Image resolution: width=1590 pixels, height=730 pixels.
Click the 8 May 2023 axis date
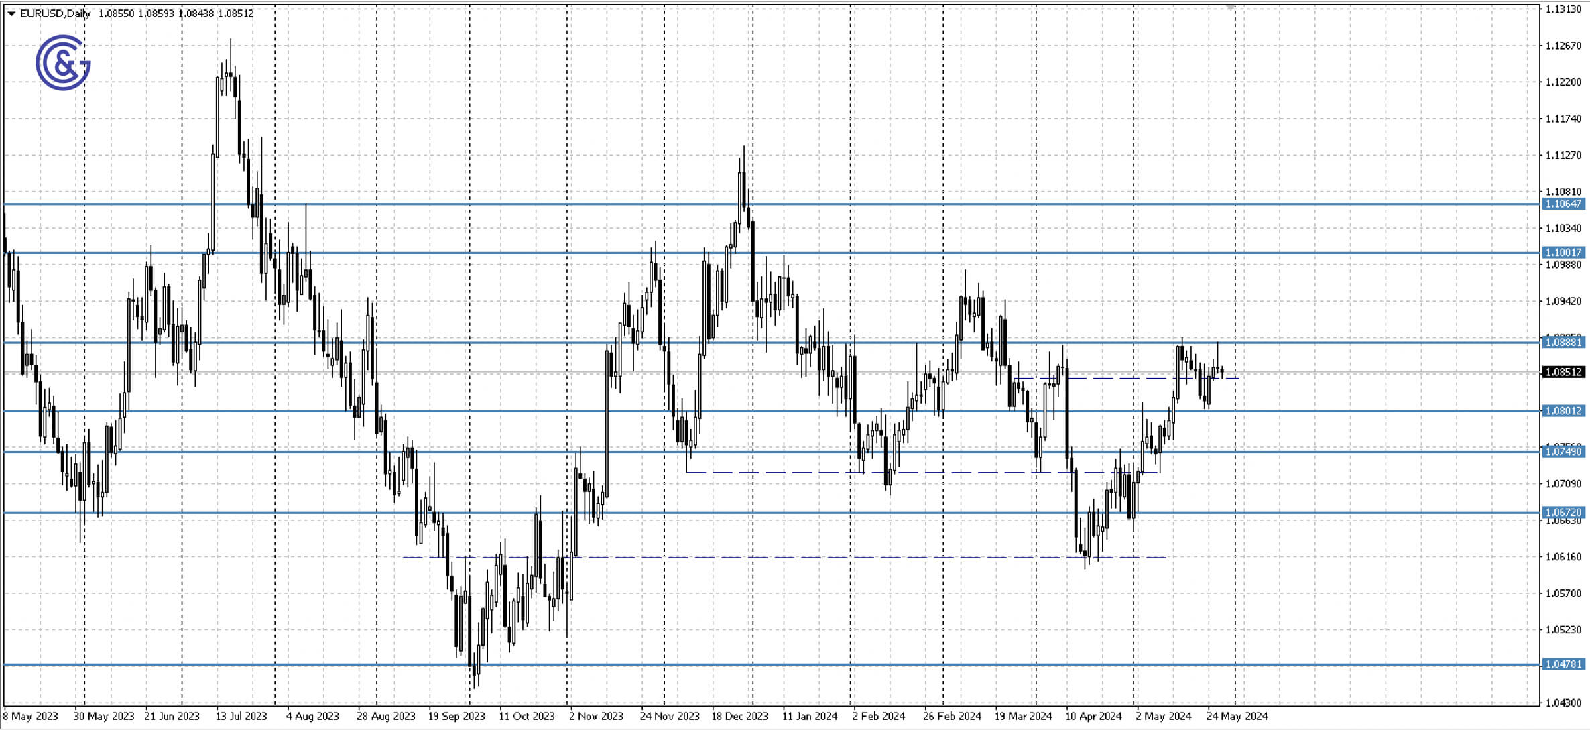(x=30, y=716)
